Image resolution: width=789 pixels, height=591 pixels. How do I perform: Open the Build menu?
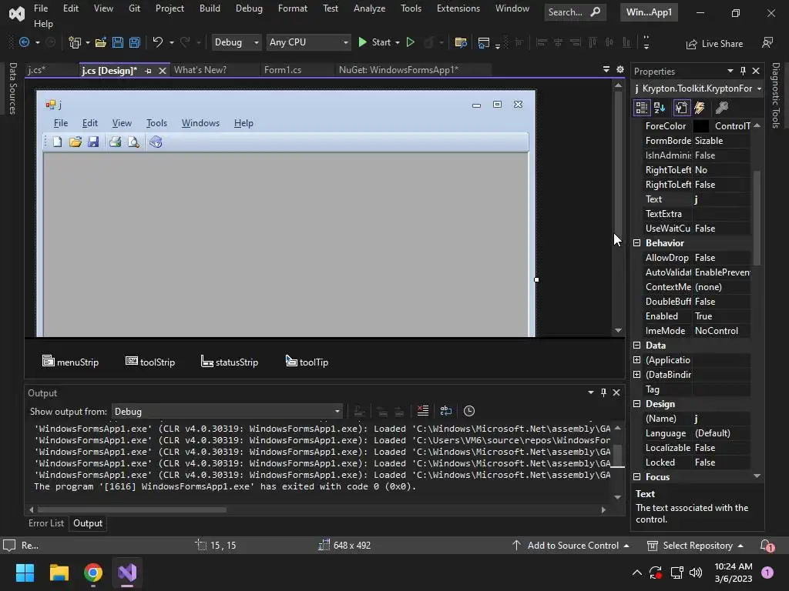210,8
